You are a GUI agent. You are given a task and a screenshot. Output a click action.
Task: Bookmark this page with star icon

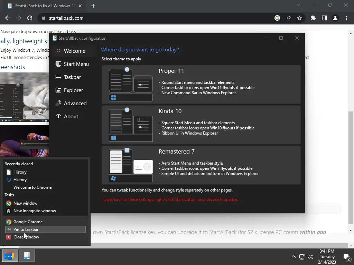tap(299, 18)
